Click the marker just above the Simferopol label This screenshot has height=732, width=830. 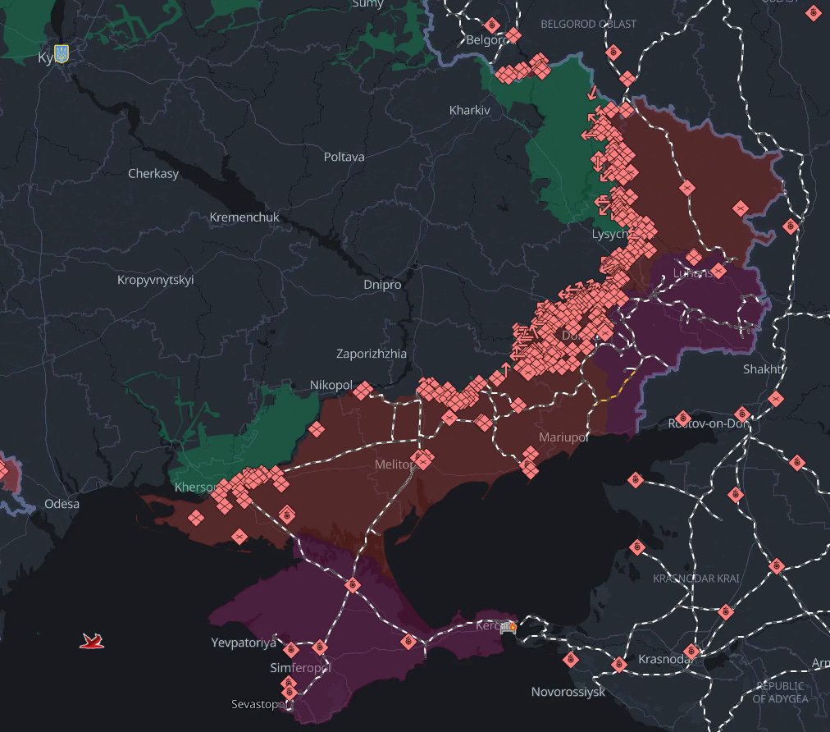point(320,647)
